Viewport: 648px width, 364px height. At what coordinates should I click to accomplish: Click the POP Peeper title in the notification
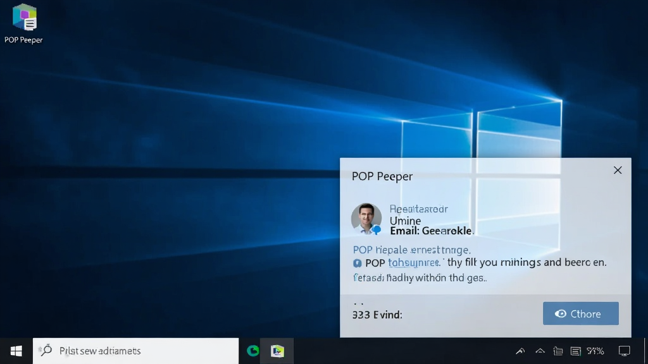point(382,176)
